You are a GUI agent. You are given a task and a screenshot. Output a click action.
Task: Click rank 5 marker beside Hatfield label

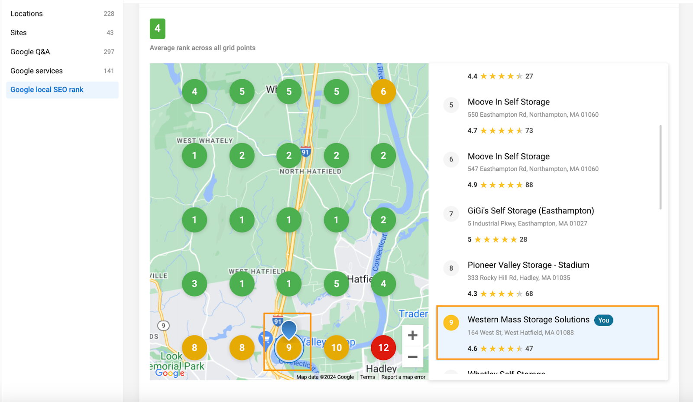click(337, 284)
